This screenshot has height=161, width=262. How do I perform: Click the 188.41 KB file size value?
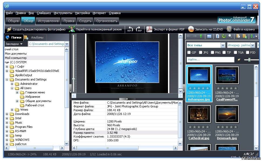coord(114,110)
